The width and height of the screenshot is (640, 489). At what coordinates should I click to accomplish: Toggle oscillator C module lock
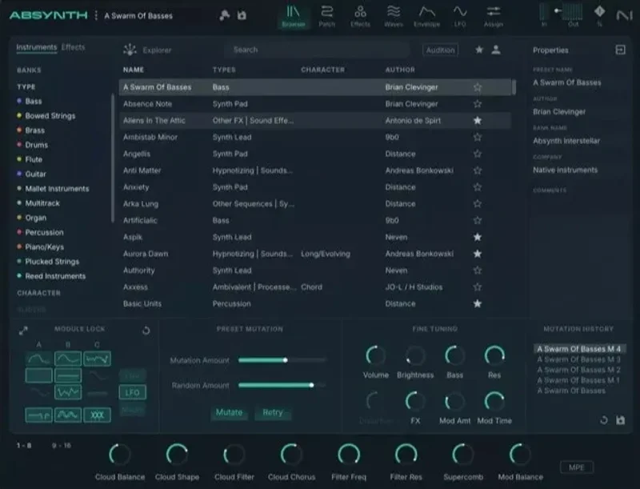pyautogui.click(x=97, y=359)
